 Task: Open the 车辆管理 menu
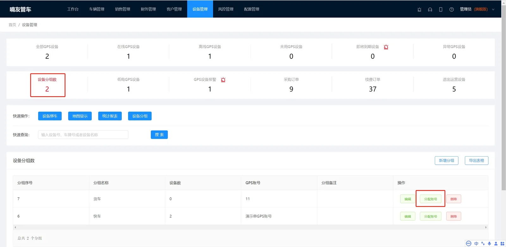click(97, 9)
